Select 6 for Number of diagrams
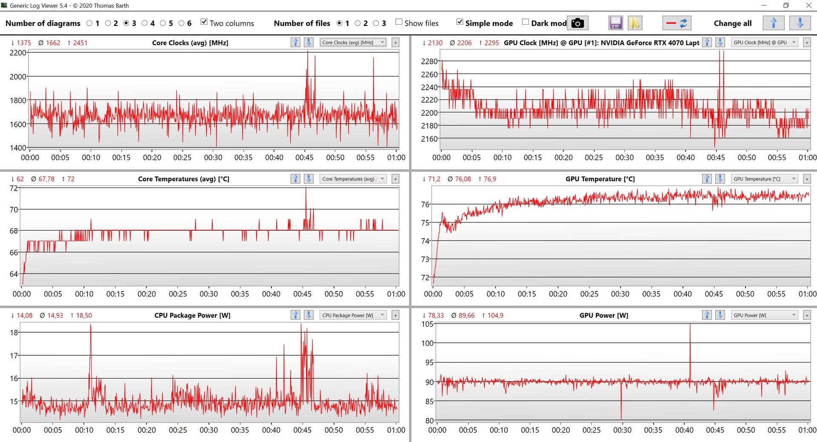This screenshot has width=817, height=442. 182,23
